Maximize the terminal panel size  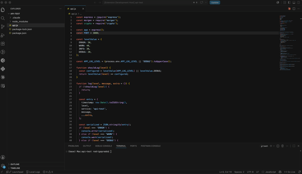294,146
